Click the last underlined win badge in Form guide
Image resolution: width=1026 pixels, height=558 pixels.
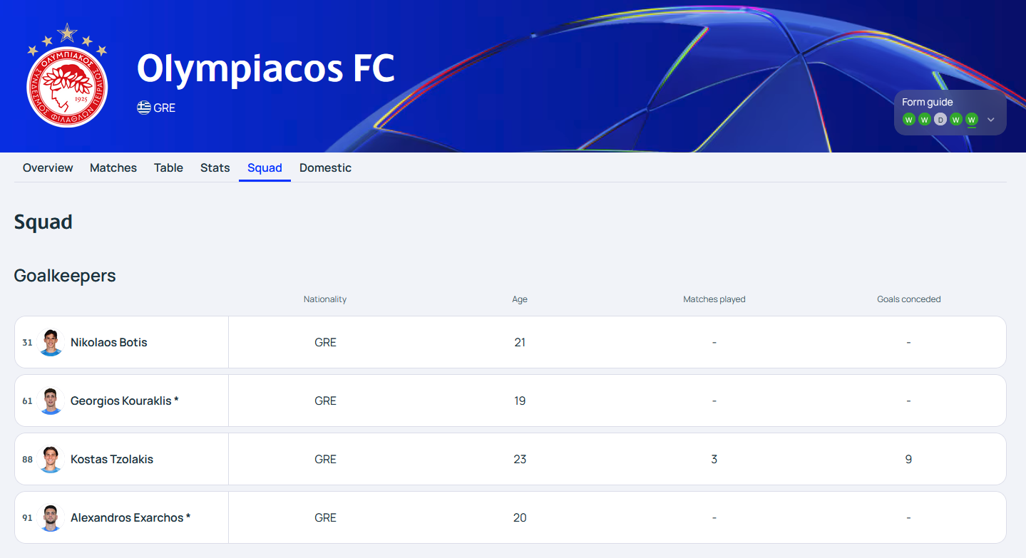[971, 119]
